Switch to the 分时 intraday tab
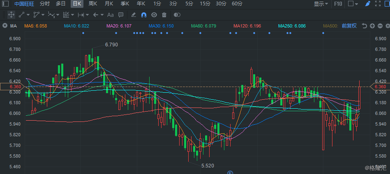Viewport: 390px width, 174px height. [x=45, y=4]
